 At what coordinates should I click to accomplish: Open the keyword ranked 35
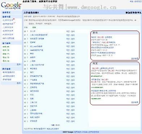[x=37, y=65]
